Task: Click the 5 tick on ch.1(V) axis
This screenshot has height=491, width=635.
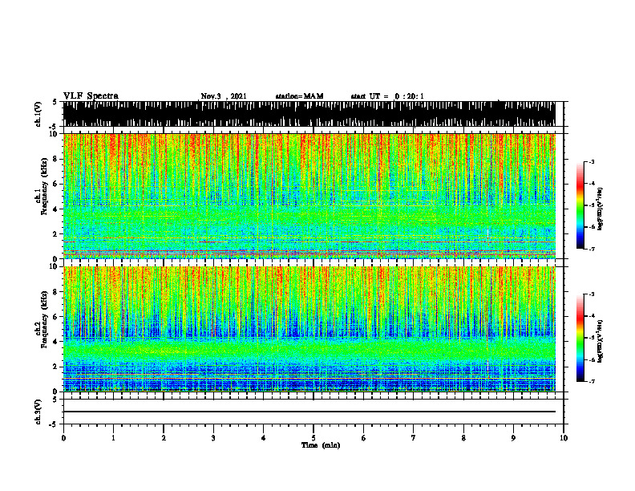Action: click(x=55, y=102)
